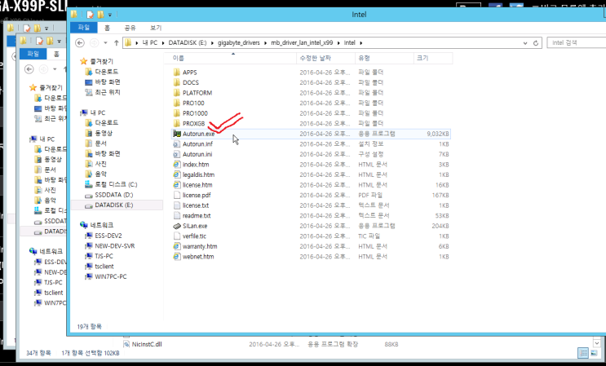606x366 pixels.
Task: Select the license.txt file
Action: 196,205
